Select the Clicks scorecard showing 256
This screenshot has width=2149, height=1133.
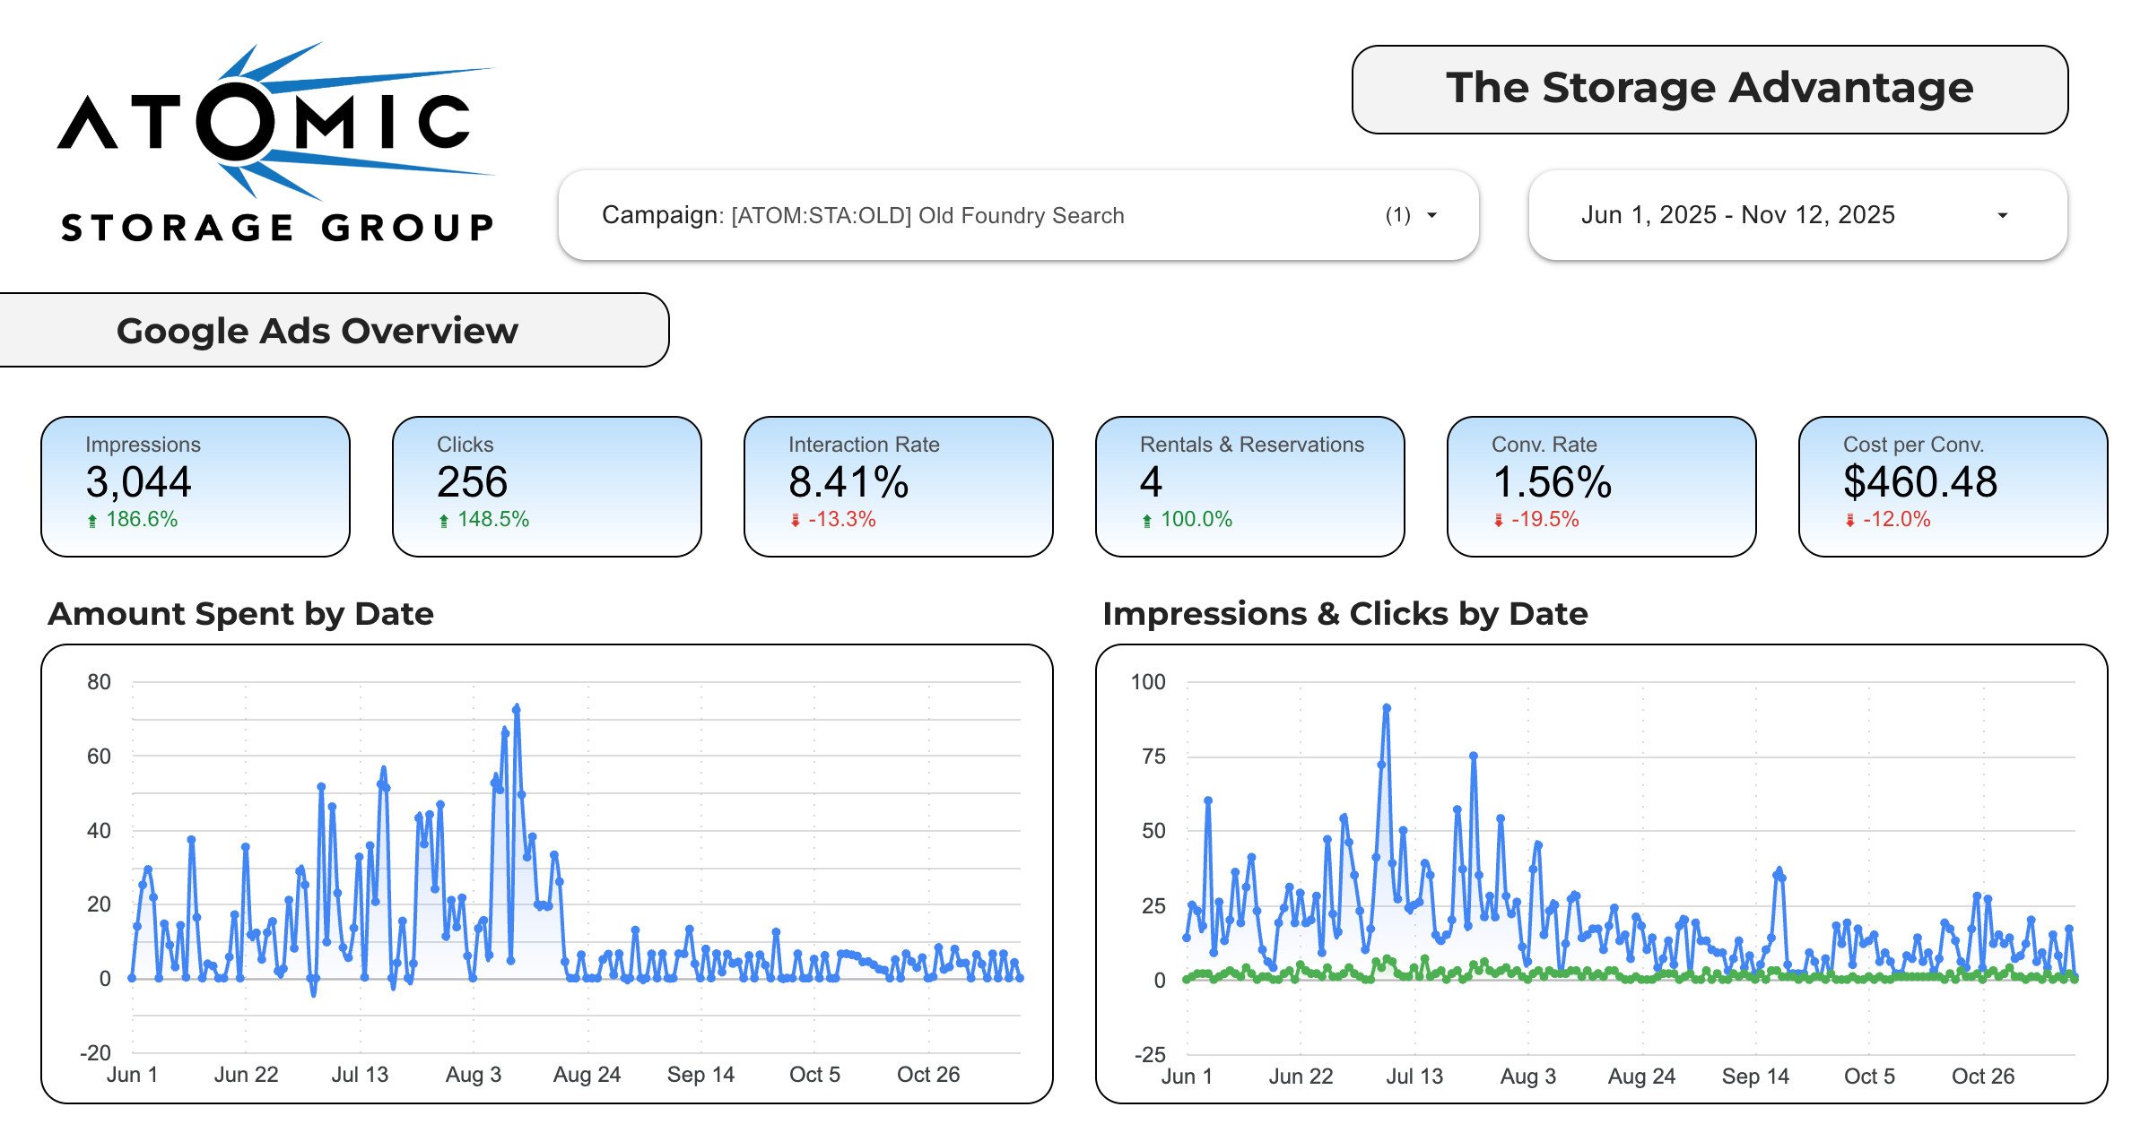coord(473,482)
